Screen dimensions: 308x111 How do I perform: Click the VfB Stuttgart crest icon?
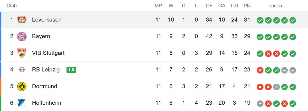(x=22, y=53)
